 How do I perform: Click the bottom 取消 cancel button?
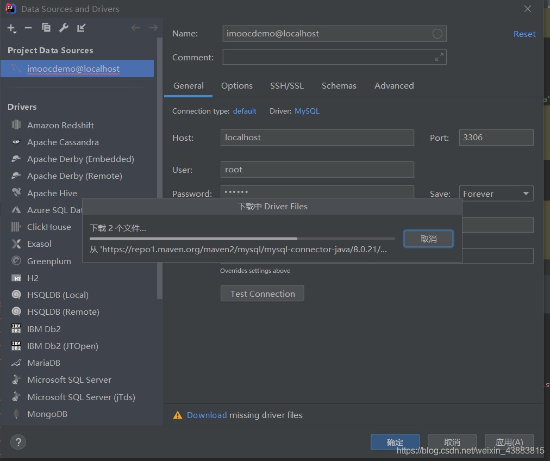coord(452,442)
